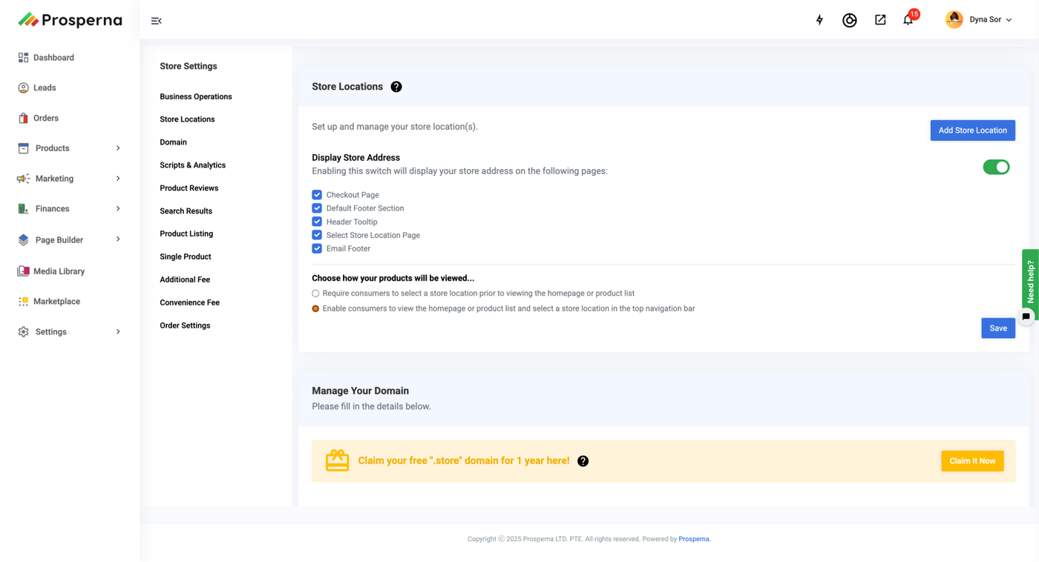Screen dimensions: 1039x562
Task: Go to Order Settings section
Action: [185, 325]
